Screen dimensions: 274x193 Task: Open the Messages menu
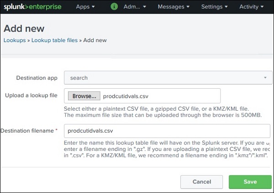[174, 7]
